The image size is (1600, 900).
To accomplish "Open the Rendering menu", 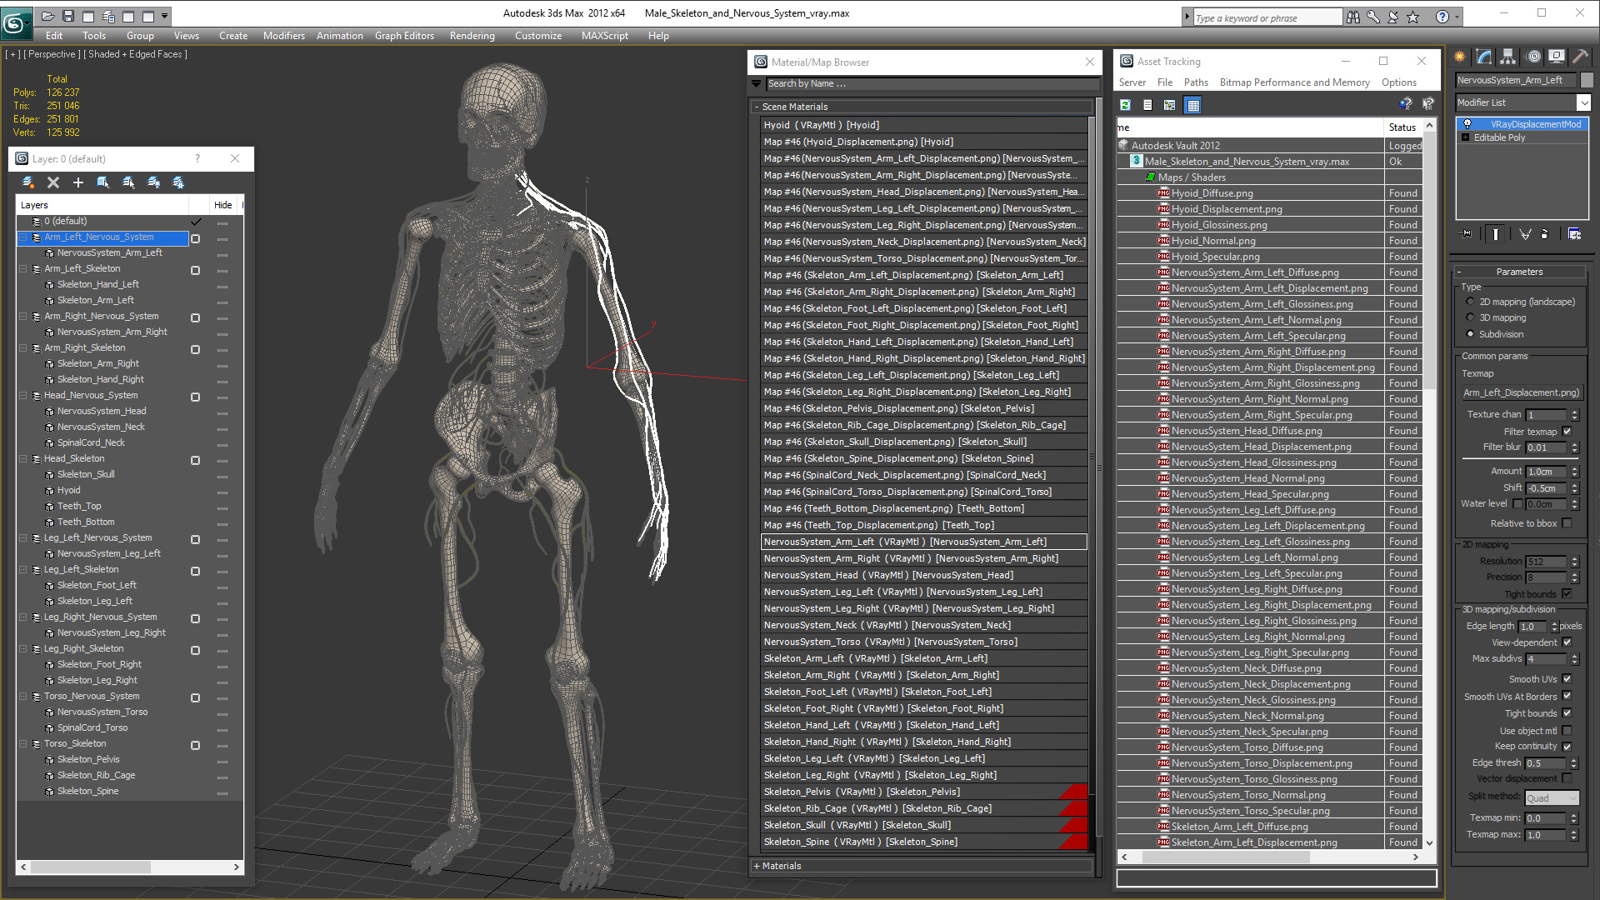I will (472, 36).
